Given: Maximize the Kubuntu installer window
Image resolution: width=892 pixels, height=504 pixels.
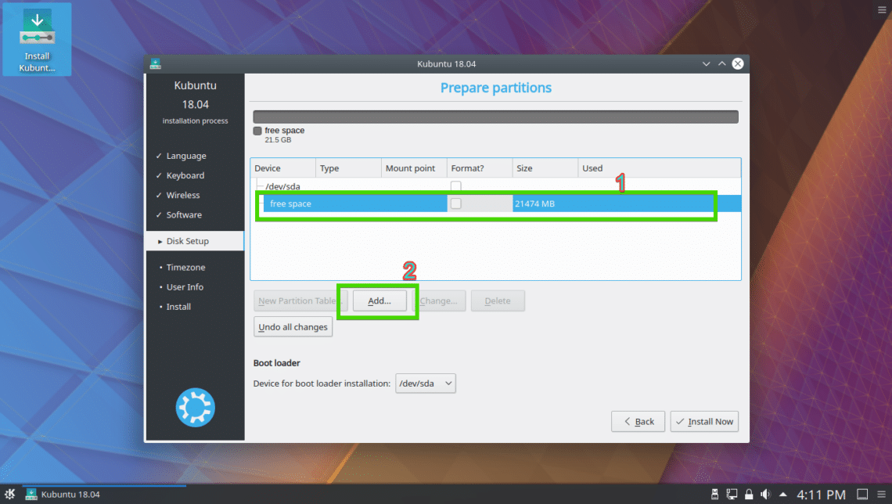Looking at the screenshot, I should (722, 63).
